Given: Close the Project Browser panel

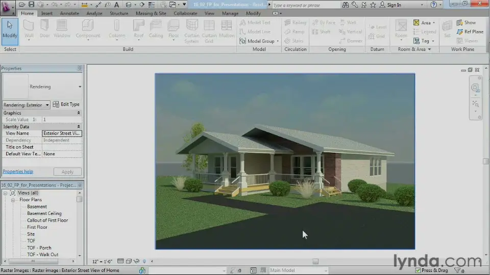Looking at the screenshot, I should [x=80, y=185].
